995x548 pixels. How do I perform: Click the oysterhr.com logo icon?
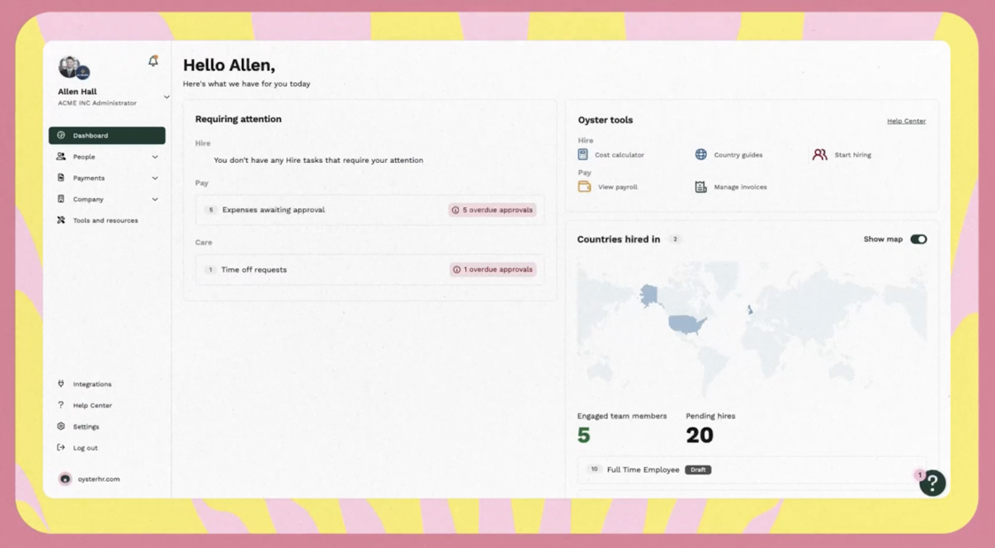(x=65, y=479)
